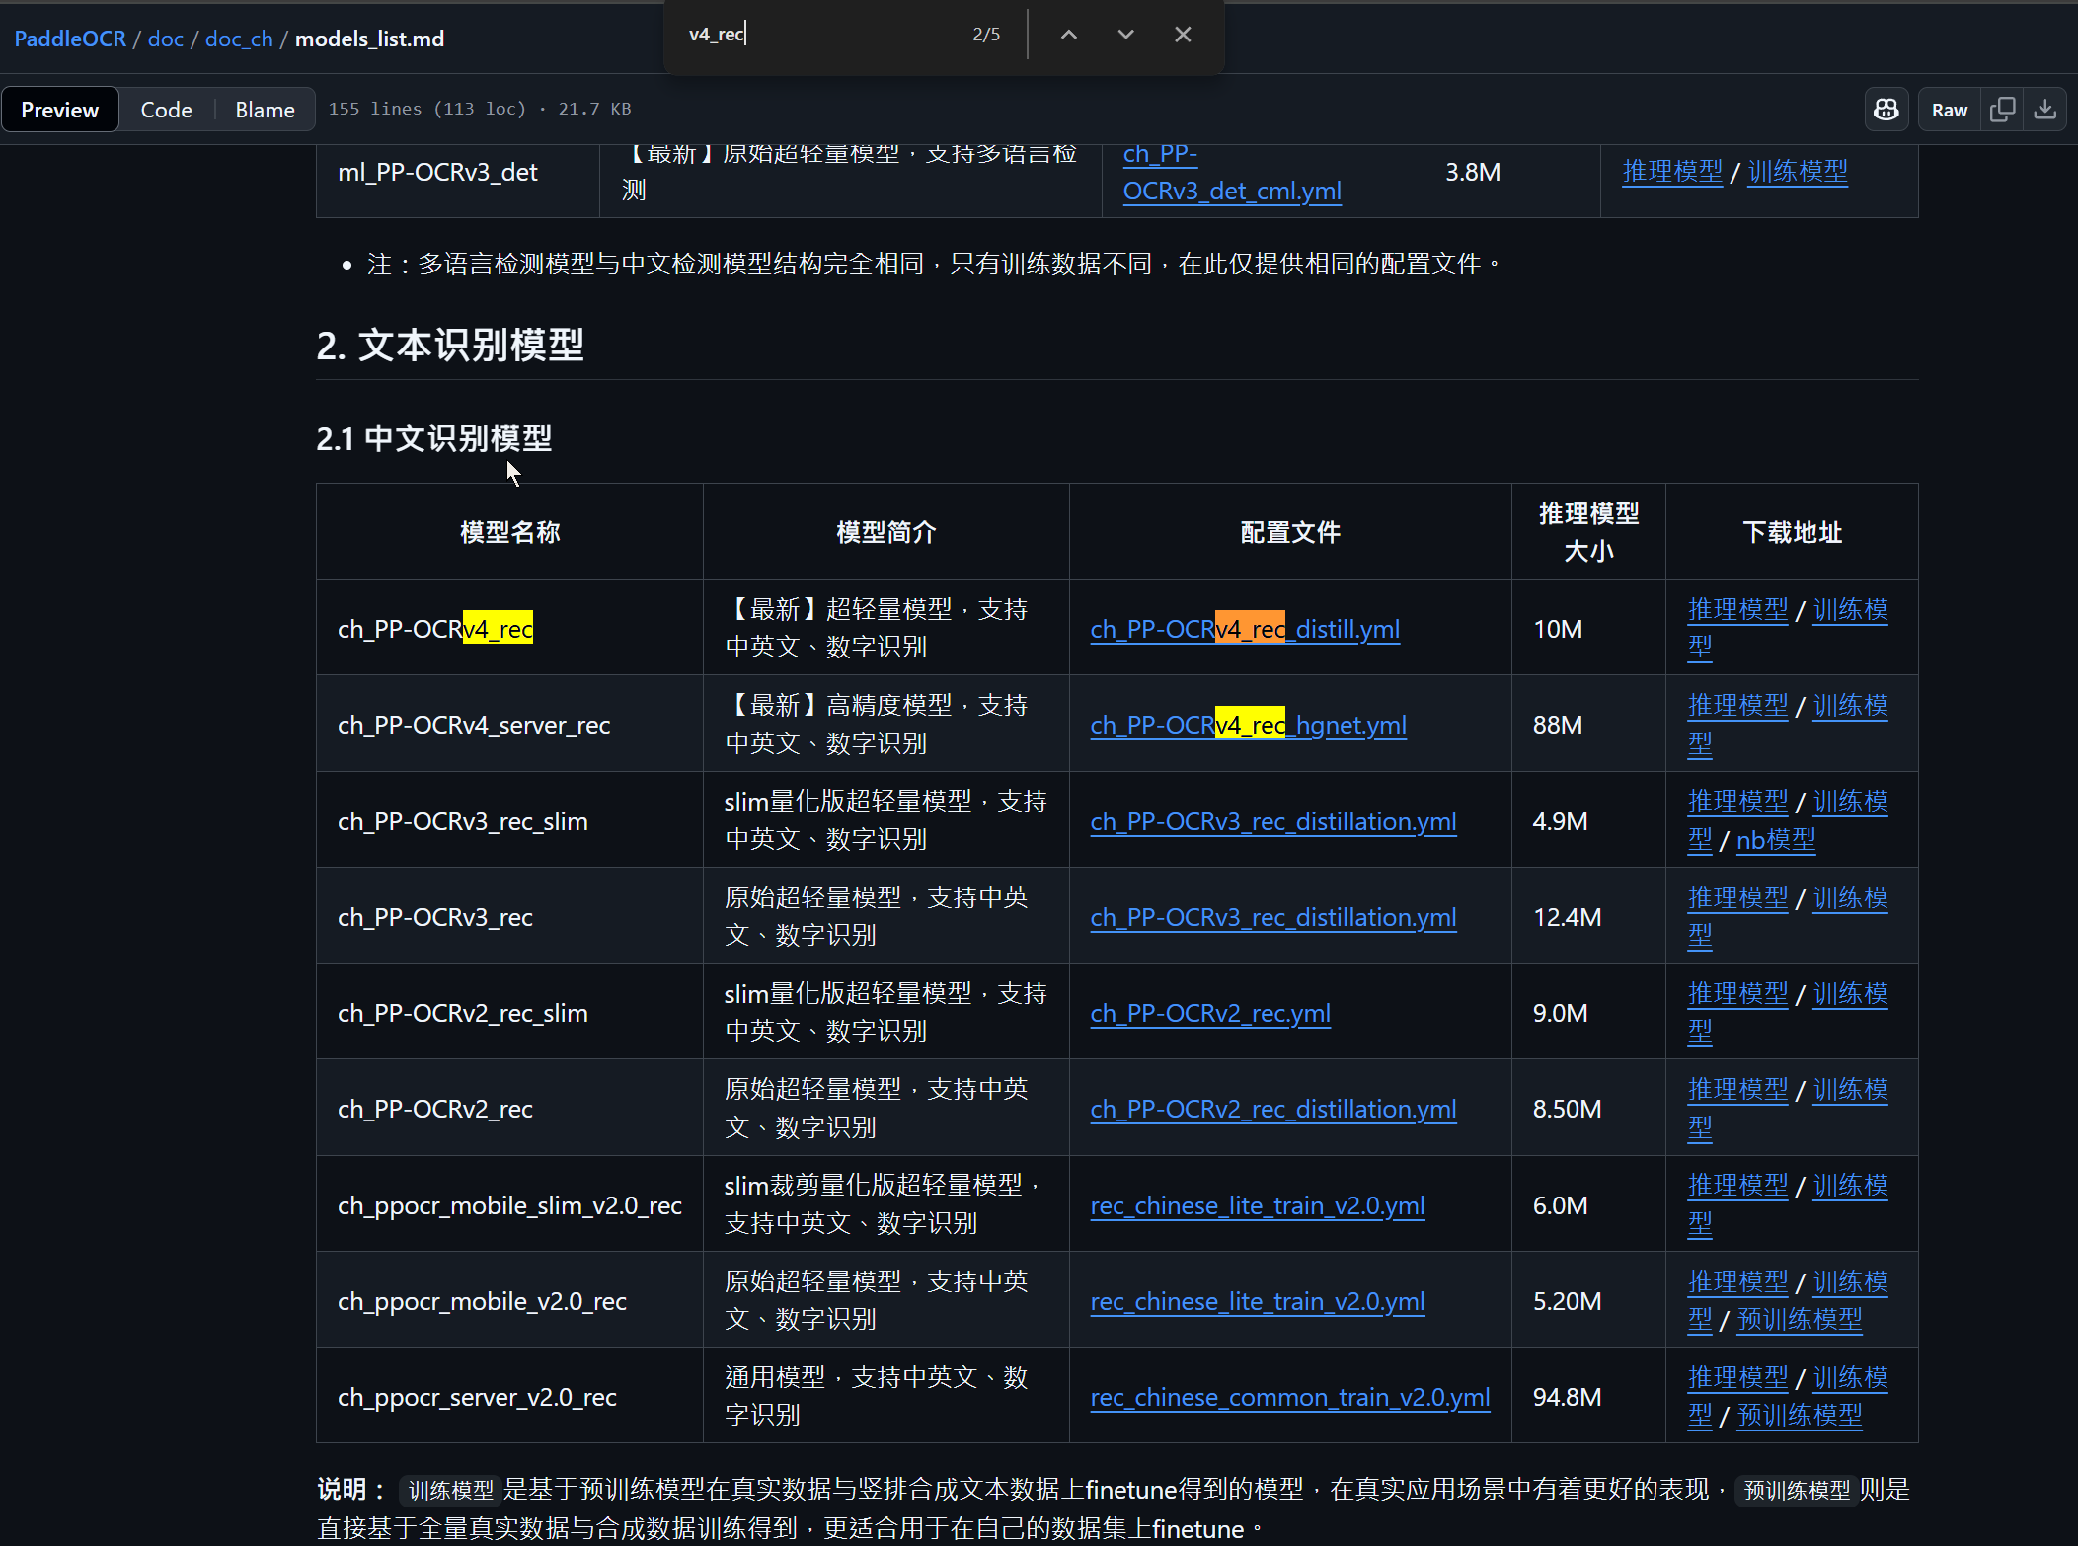
Task: Copy raw file contents icon
Action: (2003, 110)
